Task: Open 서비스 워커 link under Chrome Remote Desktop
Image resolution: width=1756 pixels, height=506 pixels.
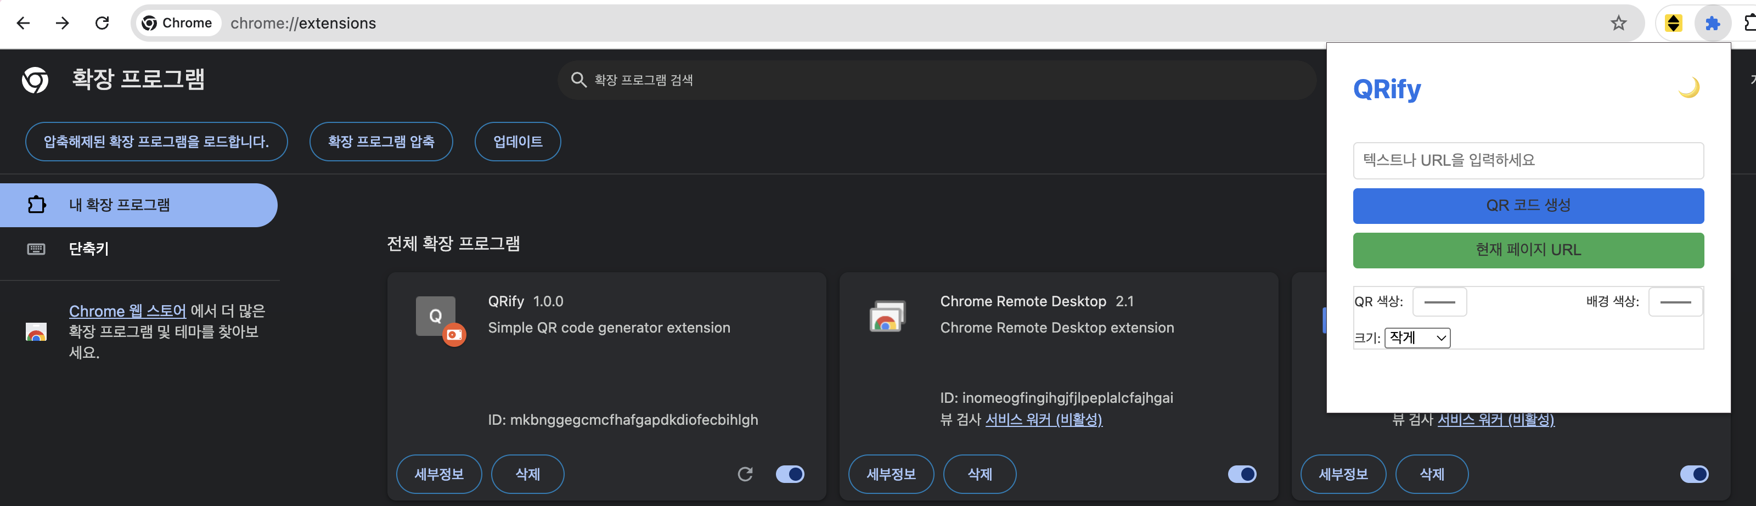Action: 1044,419
